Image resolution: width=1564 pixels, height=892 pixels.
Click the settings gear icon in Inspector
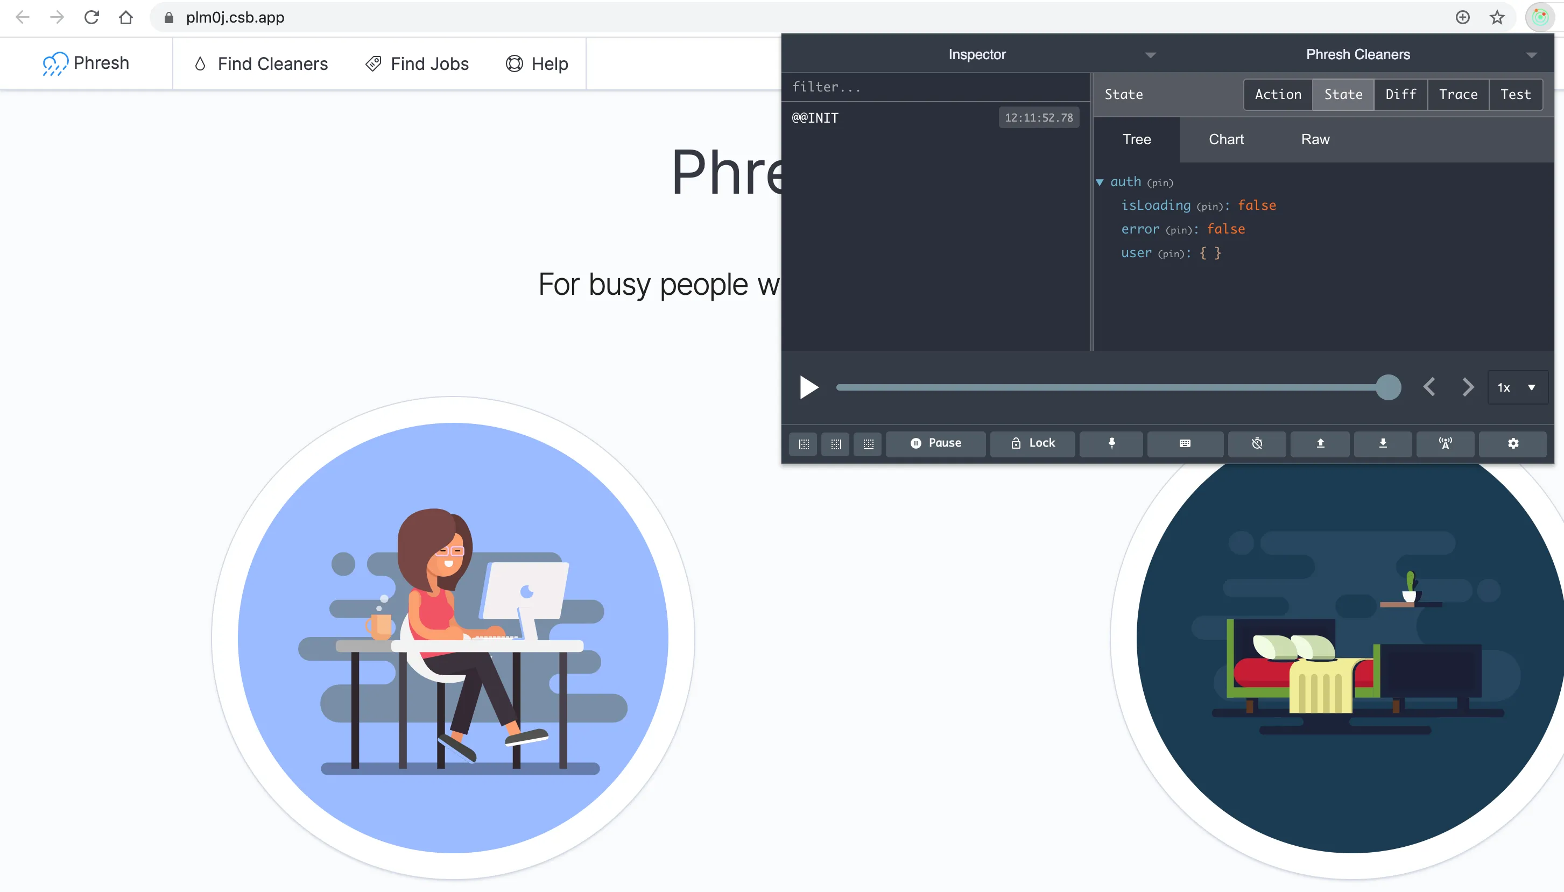click(x=1513, y=442)
